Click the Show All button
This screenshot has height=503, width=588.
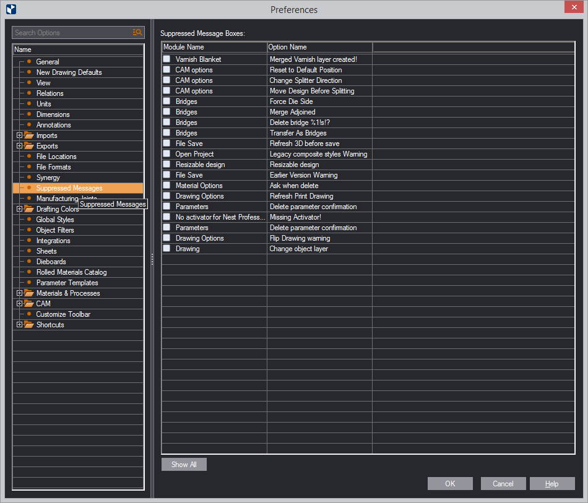[184, 465]
